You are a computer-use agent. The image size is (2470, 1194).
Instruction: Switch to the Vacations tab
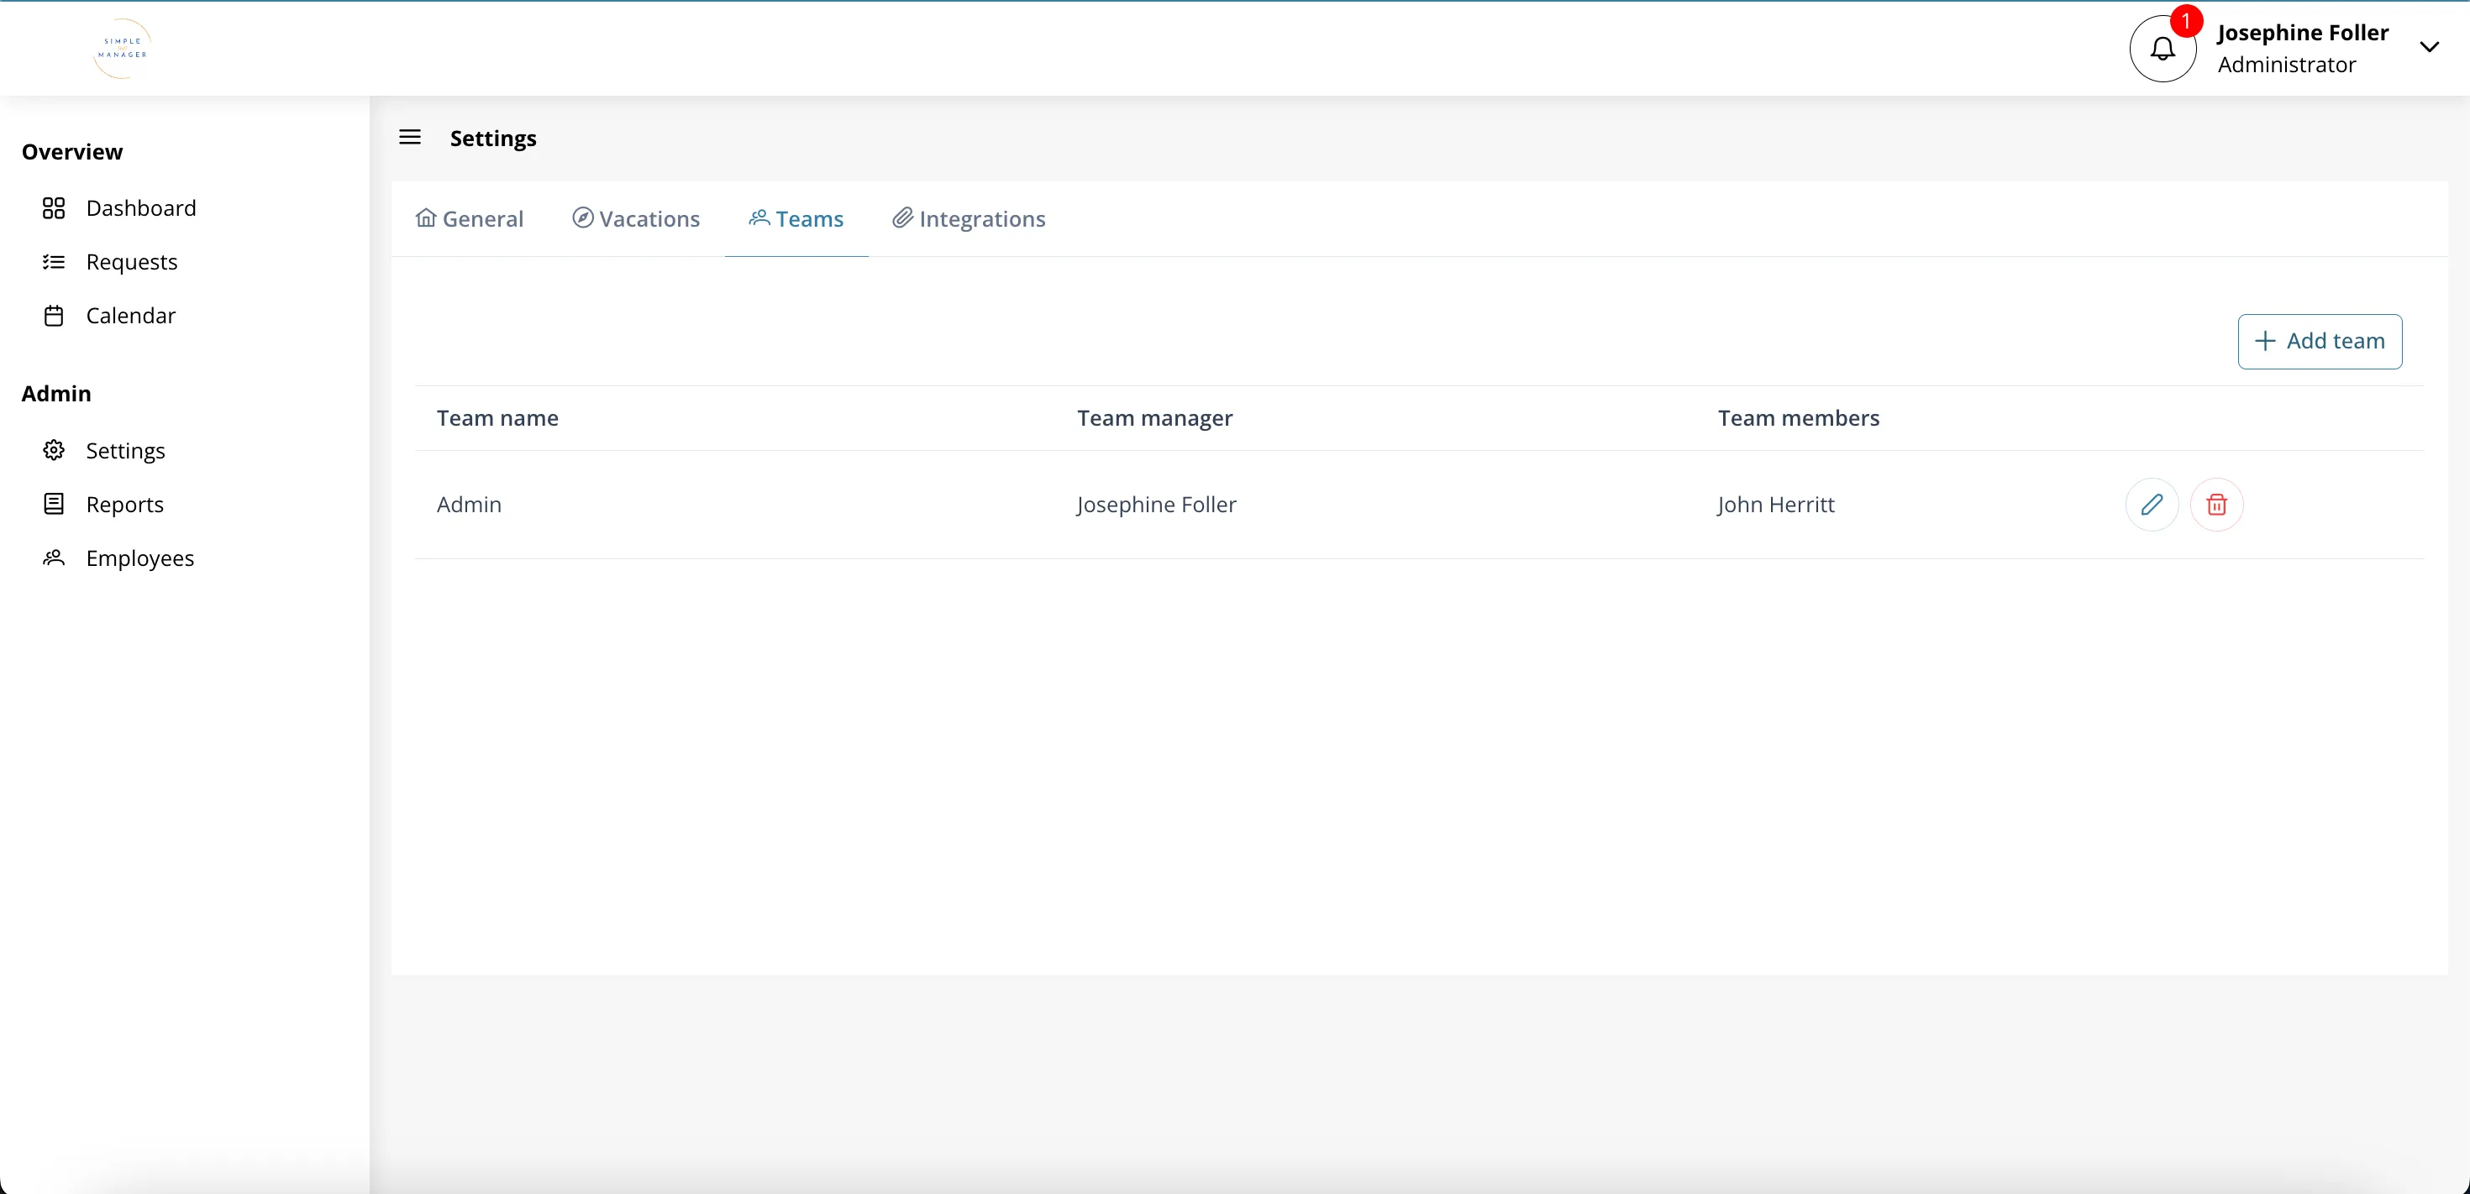(637, 219)
